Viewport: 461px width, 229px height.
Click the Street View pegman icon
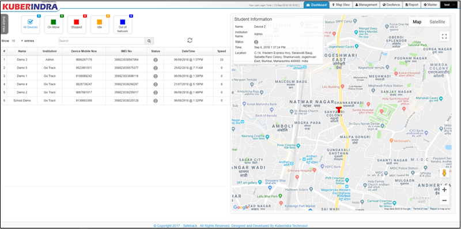[444, 173]
